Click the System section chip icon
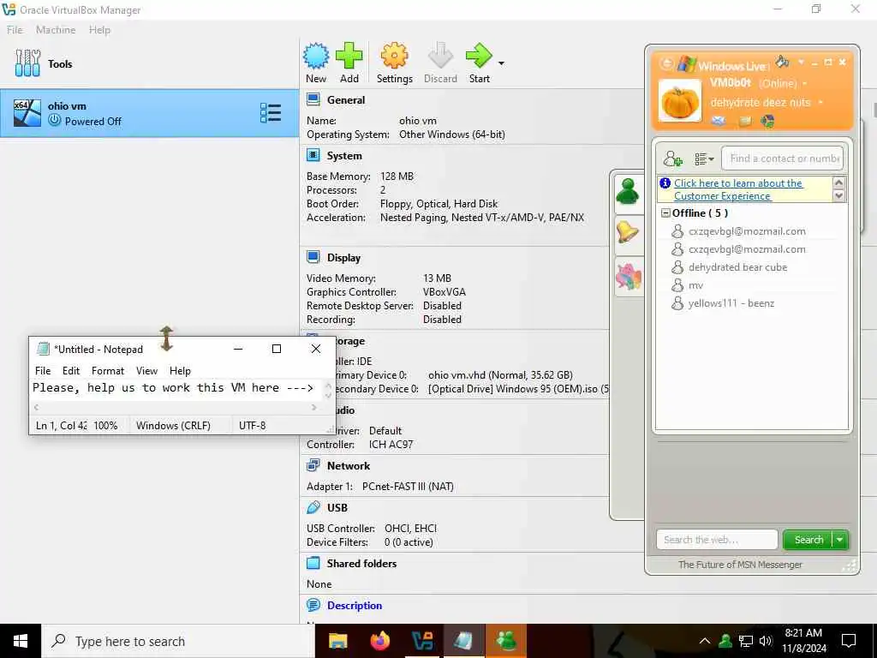The width and height of the screenshot is (877, 658). click(313, 155)
